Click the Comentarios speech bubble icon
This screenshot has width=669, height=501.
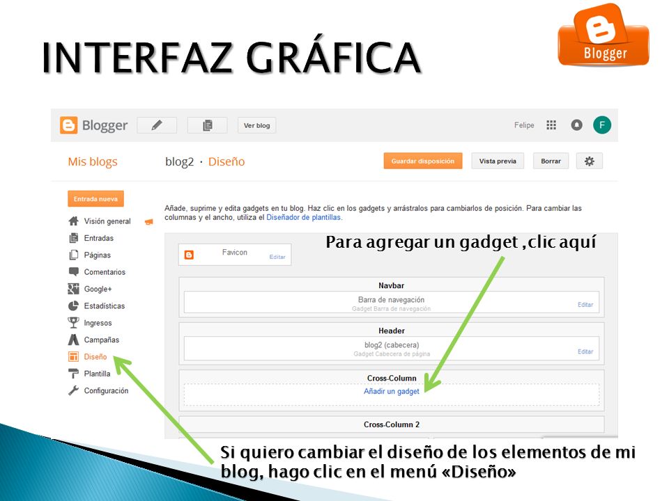[73, 272]
